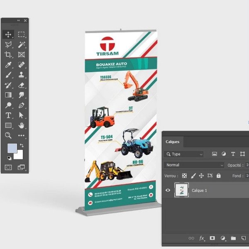Collapse the tools panel with double arrows
The width and height of the screenshot is (249, 249).
[x=18, y=20]
